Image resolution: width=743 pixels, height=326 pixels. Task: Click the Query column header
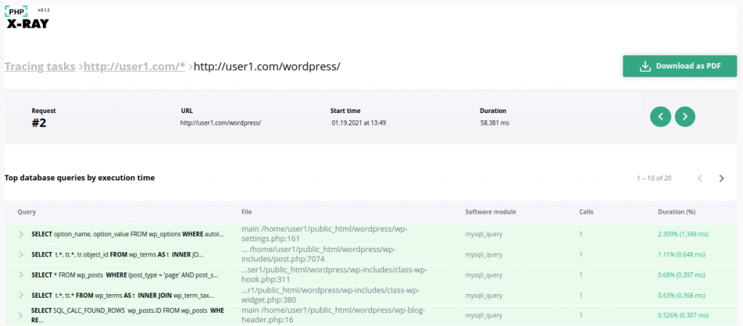[x=27, y=212]
